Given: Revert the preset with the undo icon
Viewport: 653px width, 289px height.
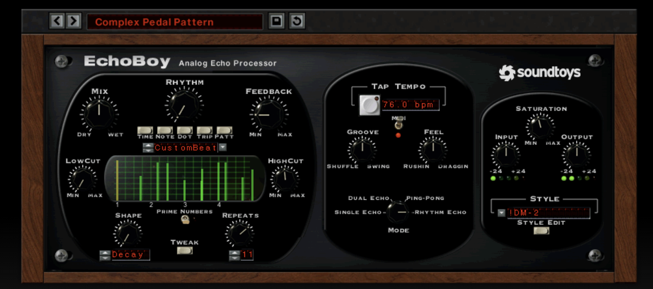Looking at the screenshot, I should (x=297, y=22).
